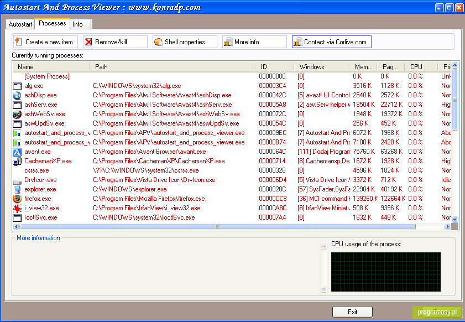This screenshot has width=465, height=322.
Task: Click the red X Remove/kill icon
Action: [x=88, y=42]
